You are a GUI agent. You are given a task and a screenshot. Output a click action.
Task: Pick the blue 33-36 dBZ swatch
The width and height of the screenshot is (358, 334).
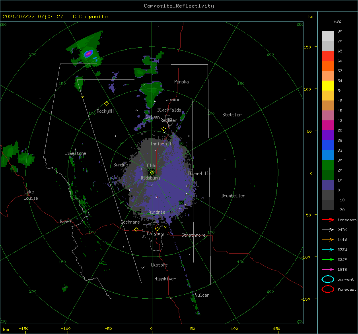click(x=328, y=145)
